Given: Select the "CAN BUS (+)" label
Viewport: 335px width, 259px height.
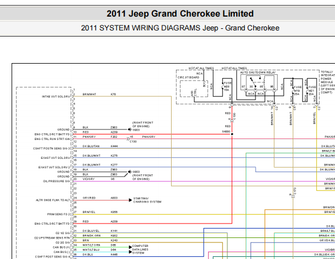Looking at the screenshot, I should tap(61, 247).
